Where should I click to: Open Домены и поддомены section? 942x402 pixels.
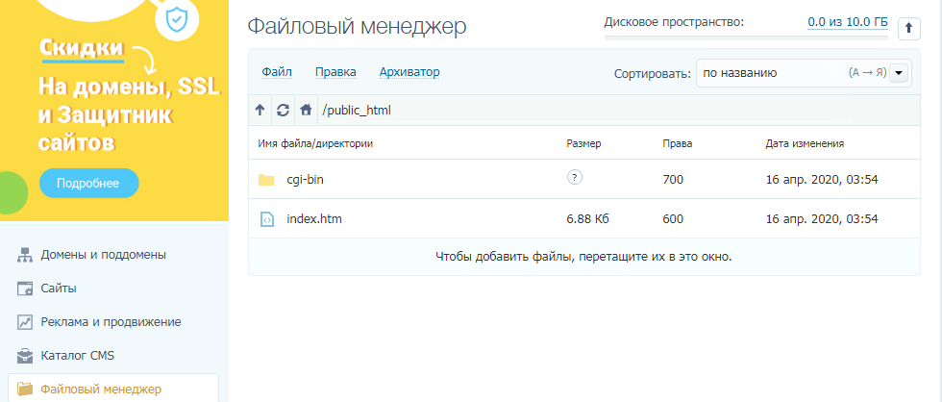tap(103, 255)
